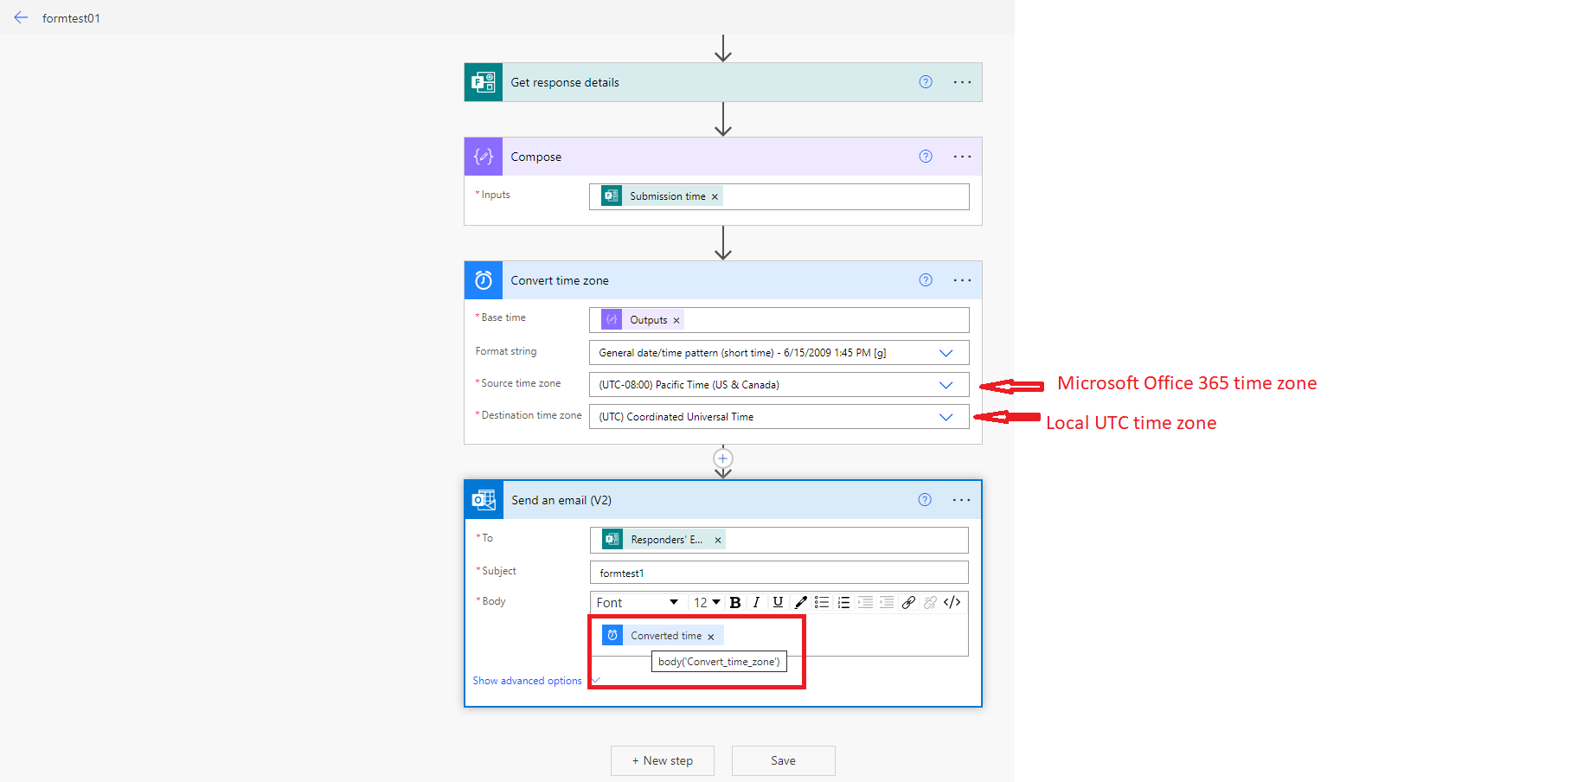Click the New step button

663,760
